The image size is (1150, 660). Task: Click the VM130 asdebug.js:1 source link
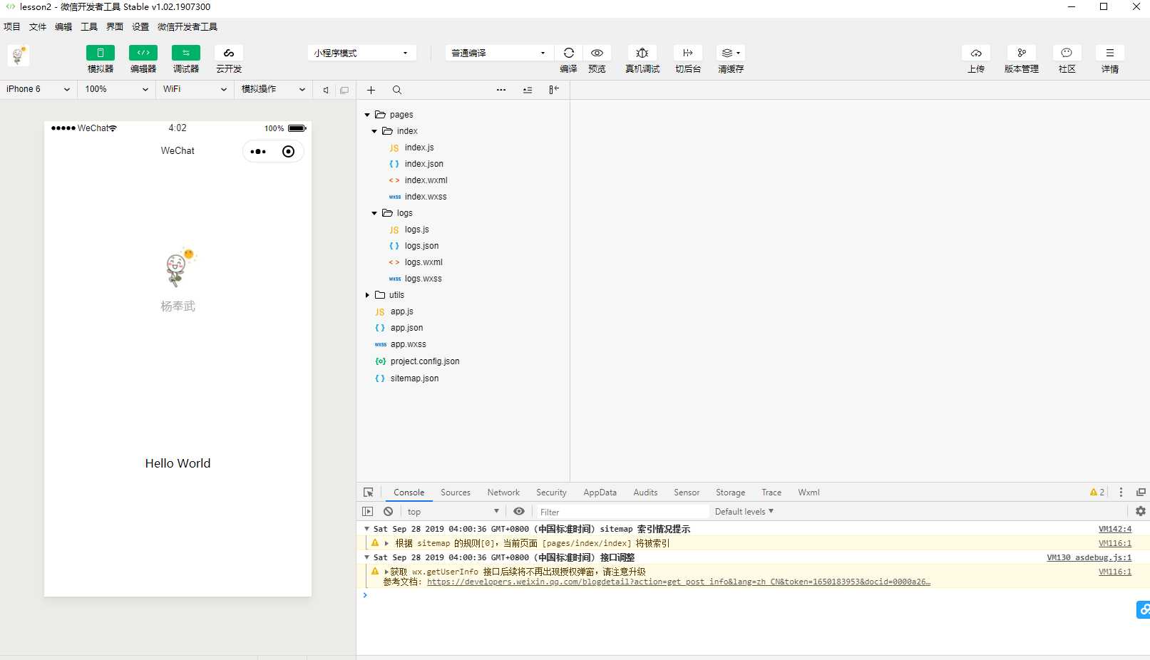click(x=1089, y=557)
